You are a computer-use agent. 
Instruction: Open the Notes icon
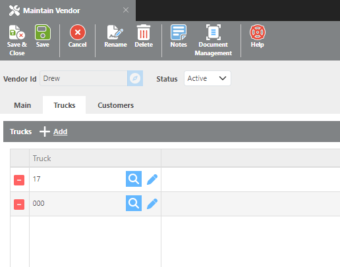pos(179,32)
